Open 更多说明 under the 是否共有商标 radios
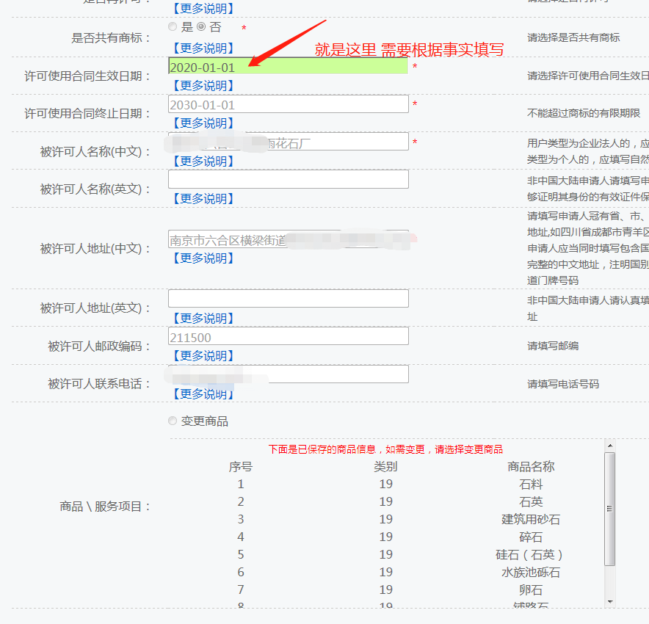The image size is (649, 624). click(x=203, y=48)
